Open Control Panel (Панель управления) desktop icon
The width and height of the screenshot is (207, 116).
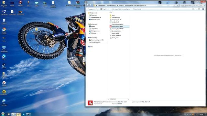4,49
